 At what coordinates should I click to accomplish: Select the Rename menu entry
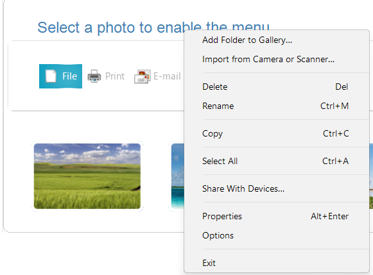coord(277,106)
